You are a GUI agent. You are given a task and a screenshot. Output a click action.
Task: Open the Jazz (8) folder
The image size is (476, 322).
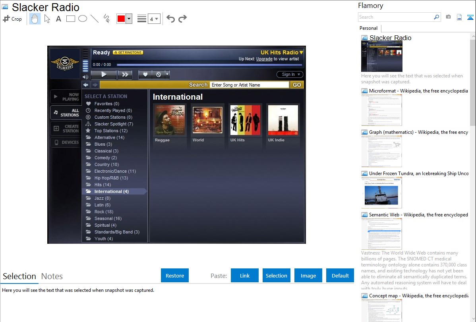point(115,198)
